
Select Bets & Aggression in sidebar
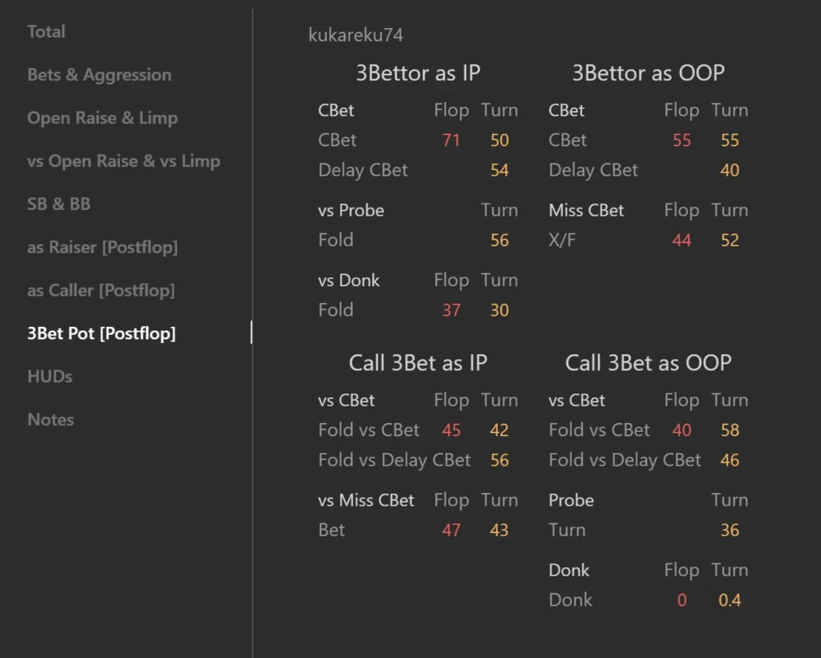tap(99, 75)
